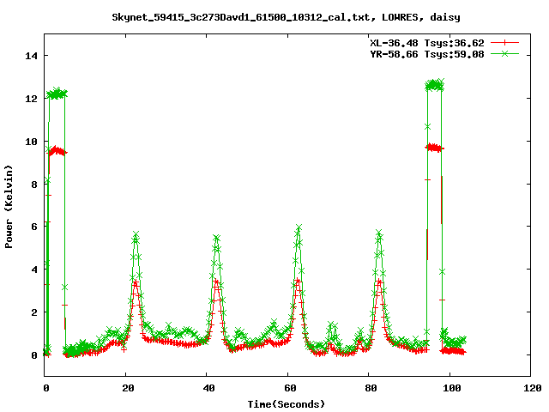This screenshot has height=412, width=549.
Task: Click the y-axis tick label "14"
Action: click(x=31, y=56)
